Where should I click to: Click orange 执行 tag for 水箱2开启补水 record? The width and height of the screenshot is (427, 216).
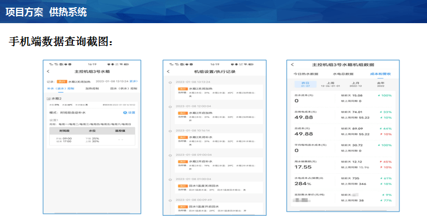(183, 161)
